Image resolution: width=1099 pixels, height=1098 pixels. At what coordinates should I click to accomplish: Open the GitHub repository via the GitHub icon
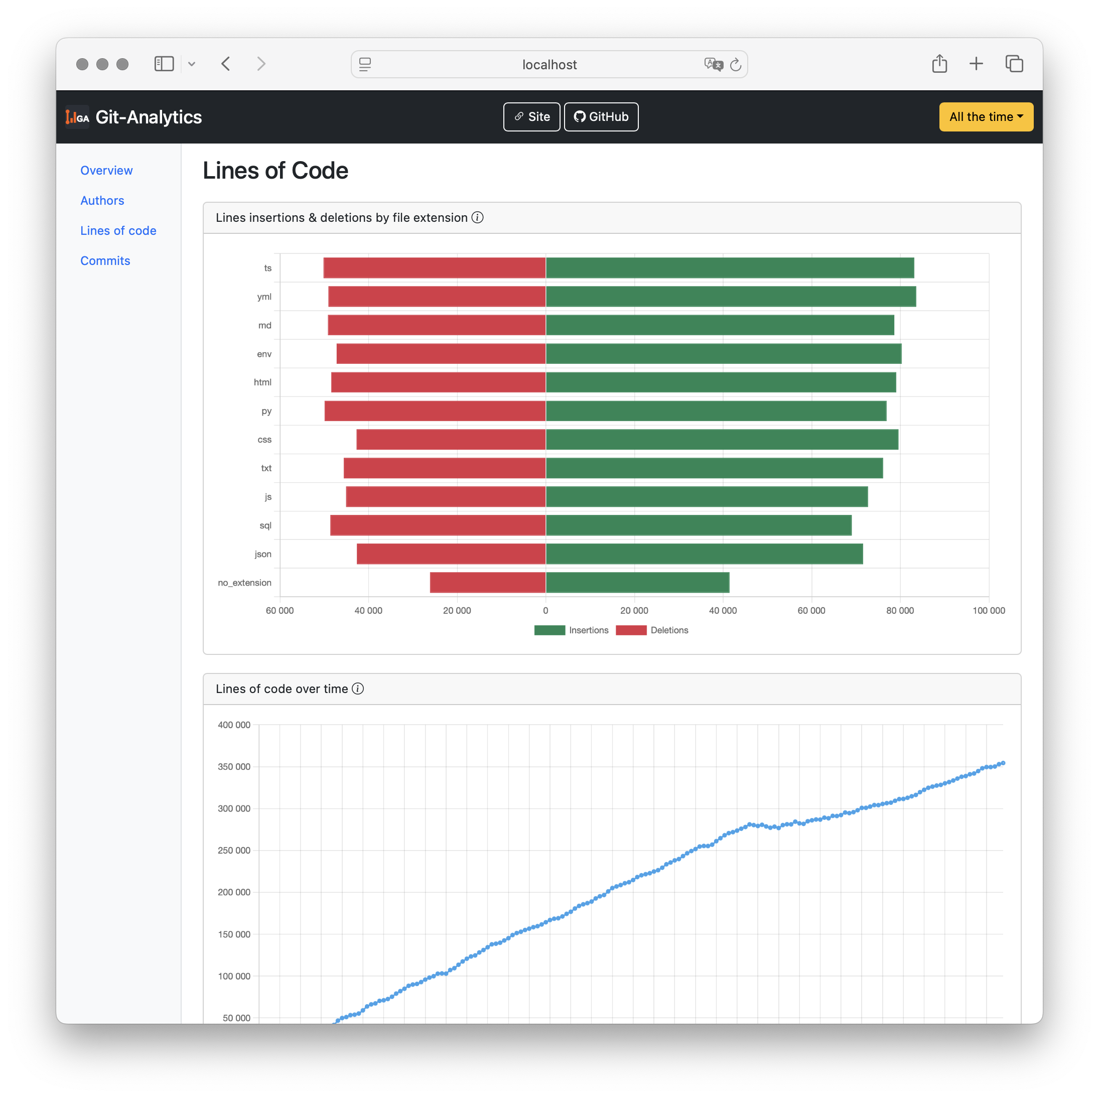pos(580,116)
